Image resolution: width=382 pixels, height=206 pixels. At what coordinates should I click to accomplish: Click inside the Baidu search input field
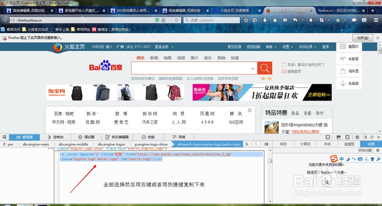[x=190, y=68]
